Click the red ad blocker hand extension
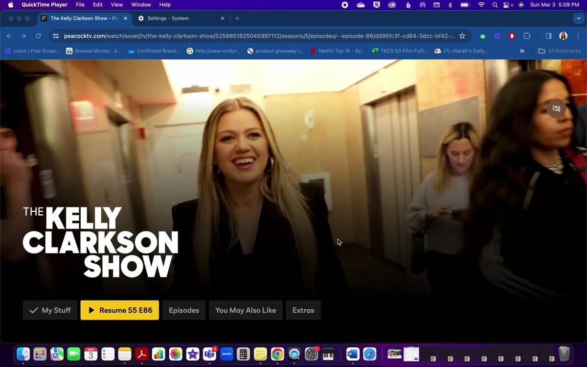 [512, 36]
